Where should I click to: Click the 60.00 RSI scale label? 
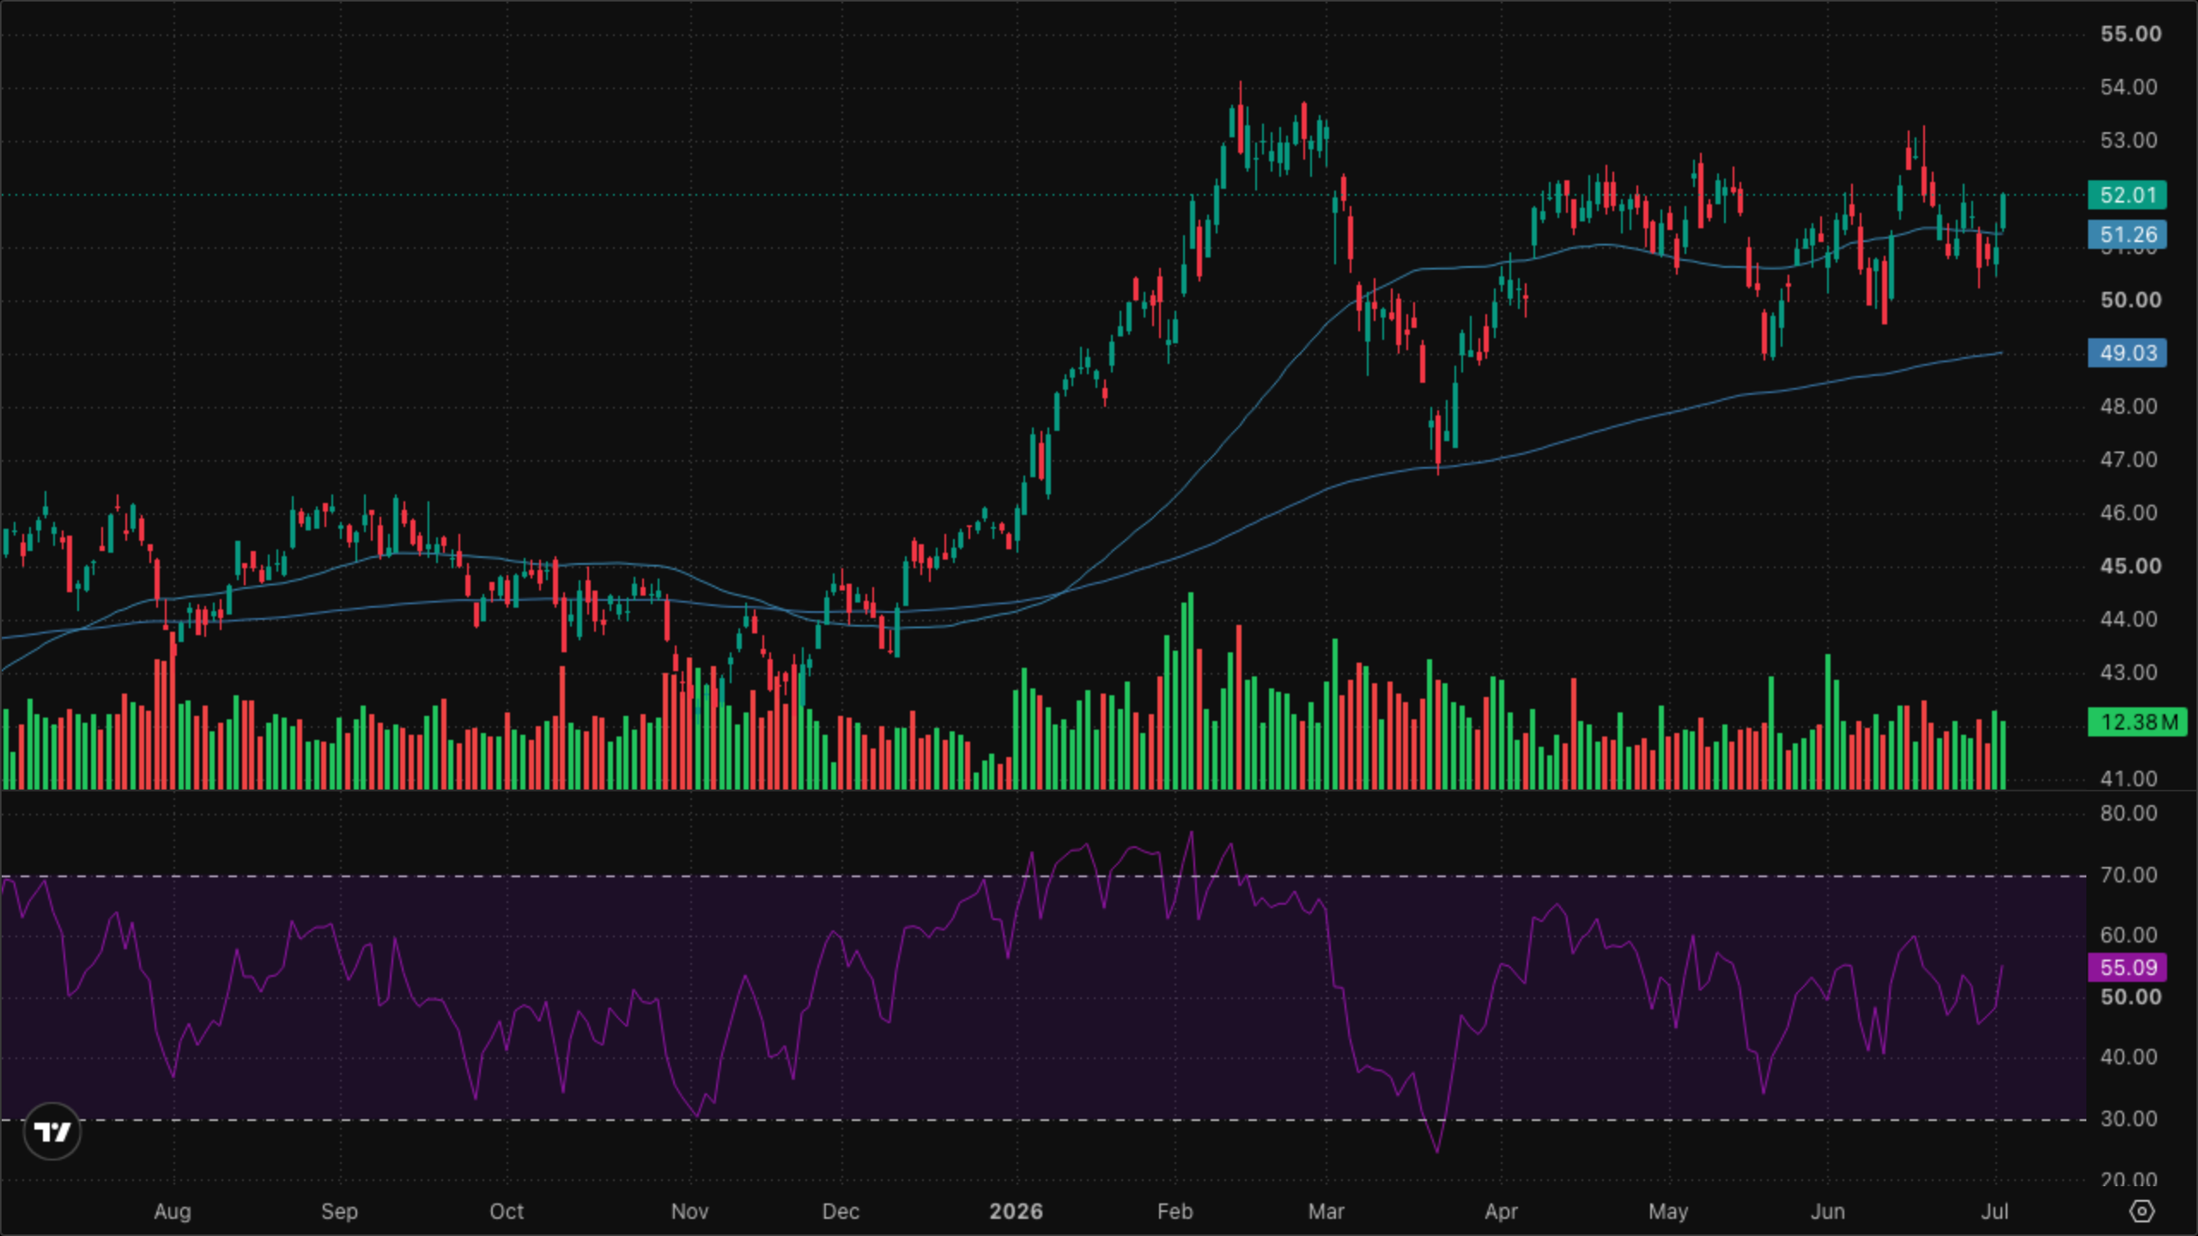2129,935
